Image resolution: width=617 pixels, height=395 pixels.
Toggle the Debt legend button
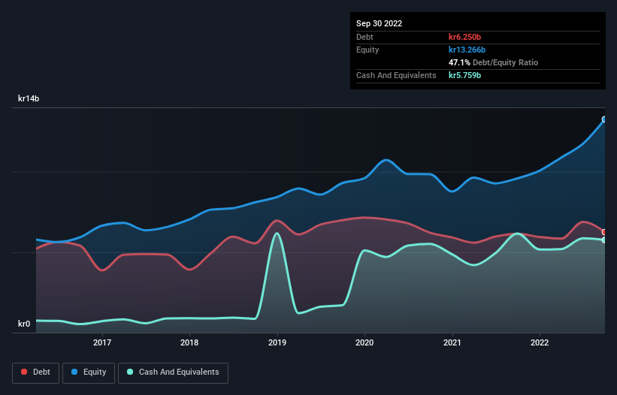coord(35,372)
